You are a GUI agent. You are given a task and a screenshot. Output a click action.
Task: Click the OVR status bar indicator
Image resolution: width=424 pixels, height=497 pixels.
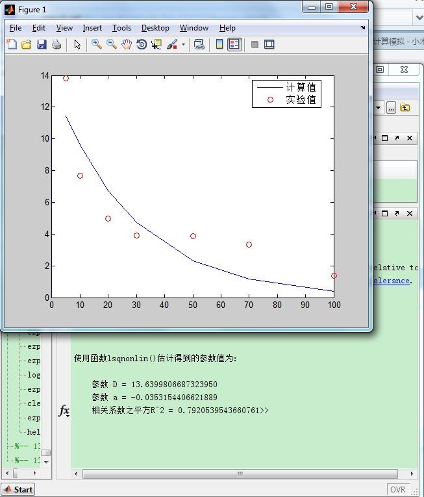click(x=397, y=490)
